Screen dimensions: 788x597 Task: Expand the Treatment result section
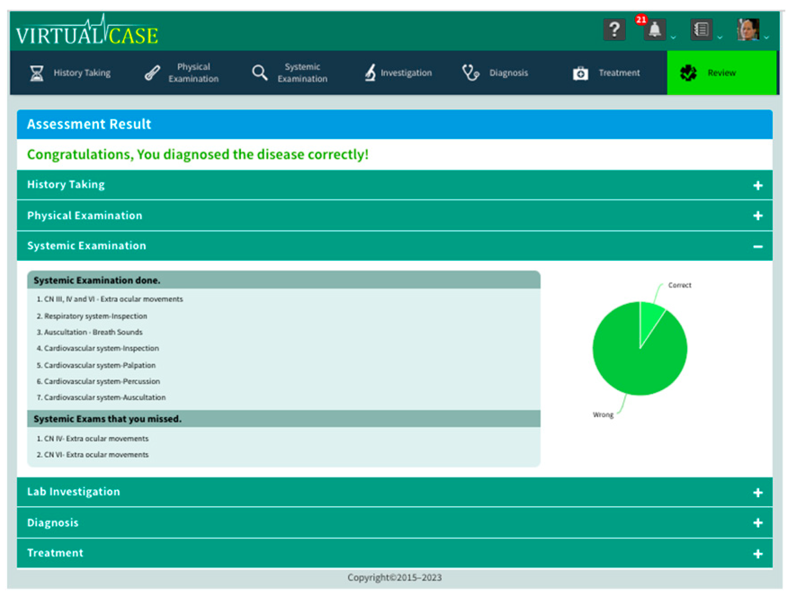(x=757, y=553)
